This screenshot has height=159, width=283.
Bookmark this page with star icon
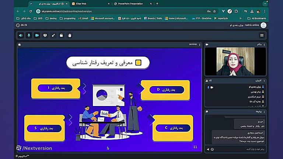click(x=214, y=11)
